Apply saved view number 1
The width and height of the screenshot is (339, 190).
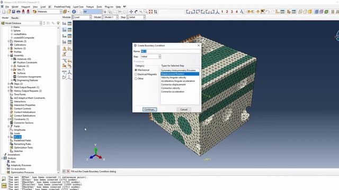[222, 12]
